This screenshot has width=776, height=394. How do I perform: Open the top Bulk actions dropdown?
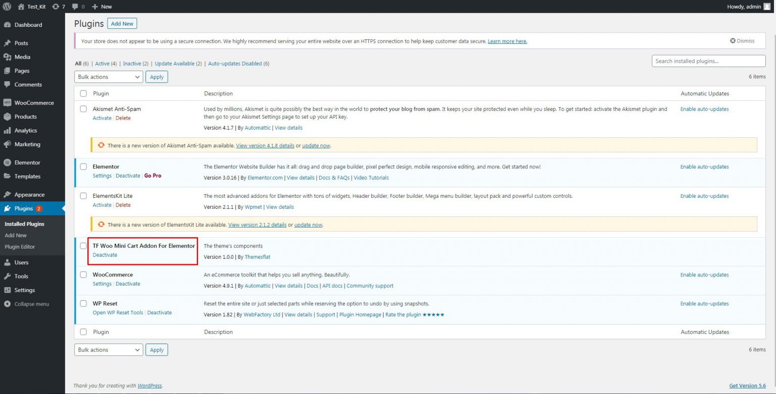pyautogui.click(x=109, y=77)
